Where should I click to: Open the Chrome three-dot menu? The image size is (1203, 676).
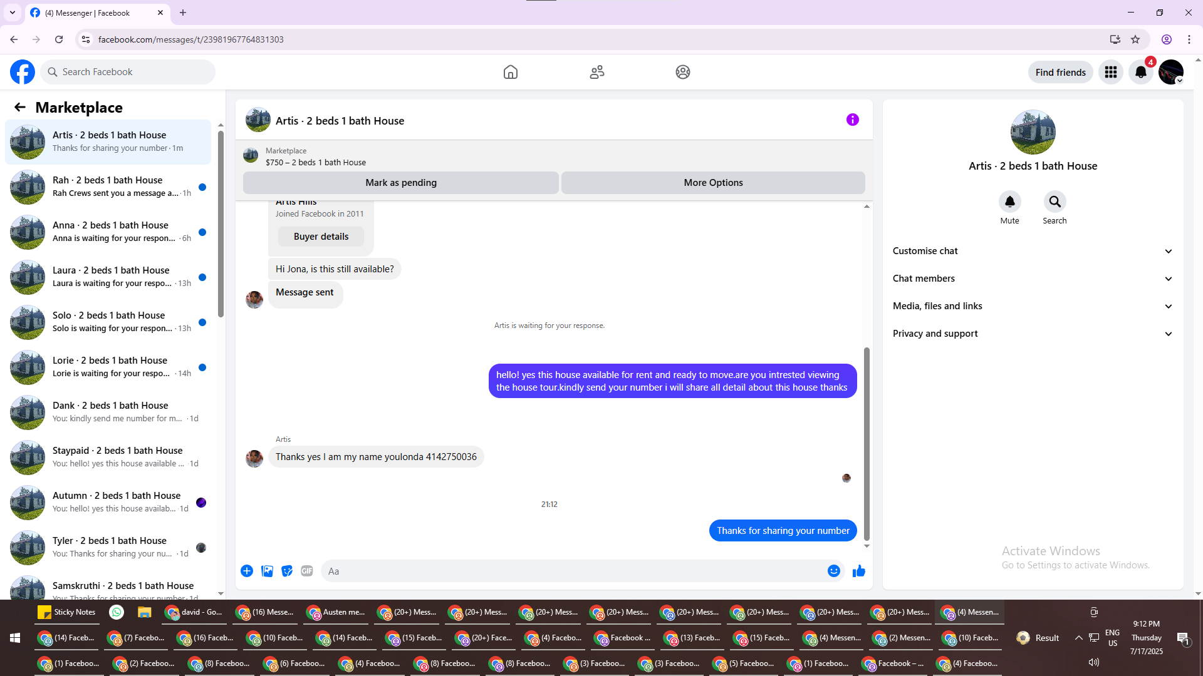point(1189,39)
